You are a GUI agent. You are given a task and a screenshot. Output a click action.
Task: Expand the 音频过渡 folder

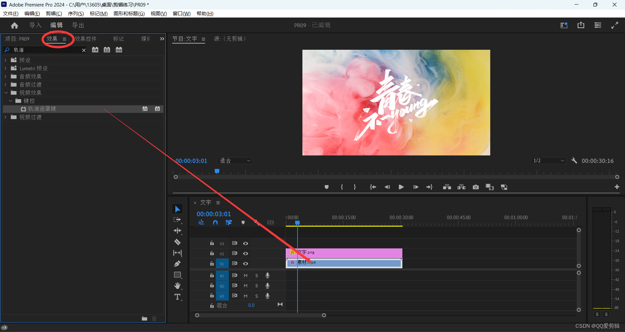(x=5, y=85)
